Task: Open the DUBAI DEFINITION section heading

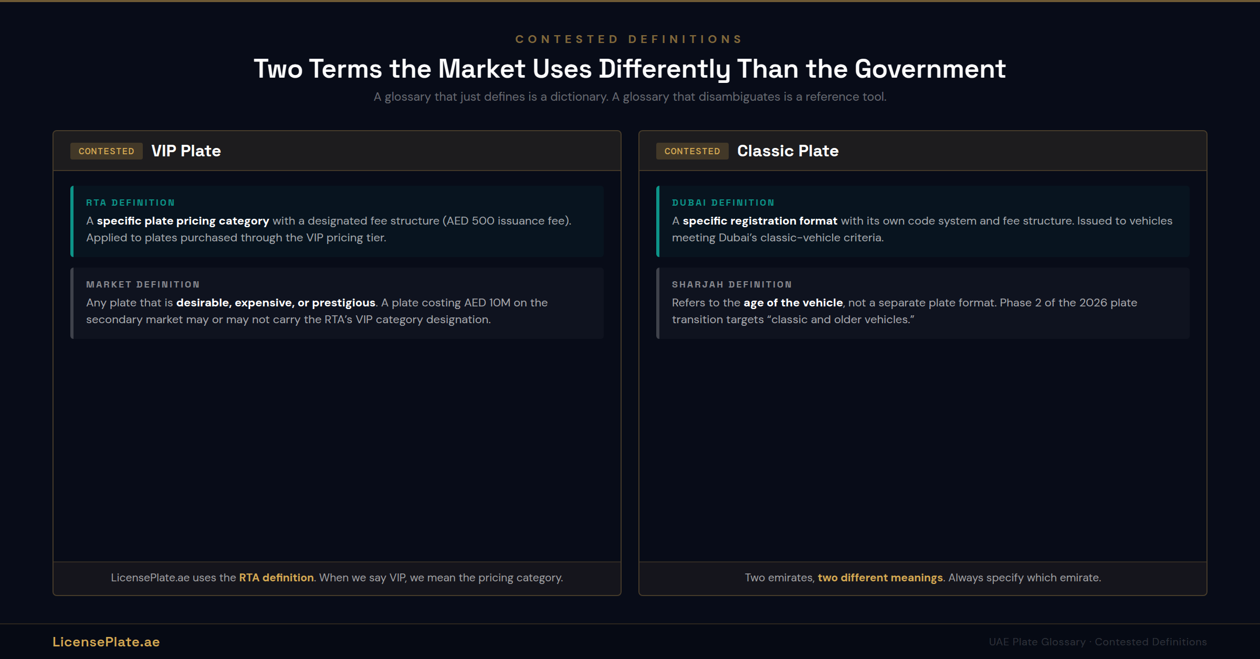Action: pyautogui.click(x=723, y=203)
